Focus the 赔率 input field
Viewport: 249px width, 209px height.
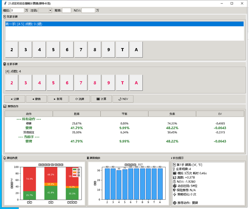point(67,11)
